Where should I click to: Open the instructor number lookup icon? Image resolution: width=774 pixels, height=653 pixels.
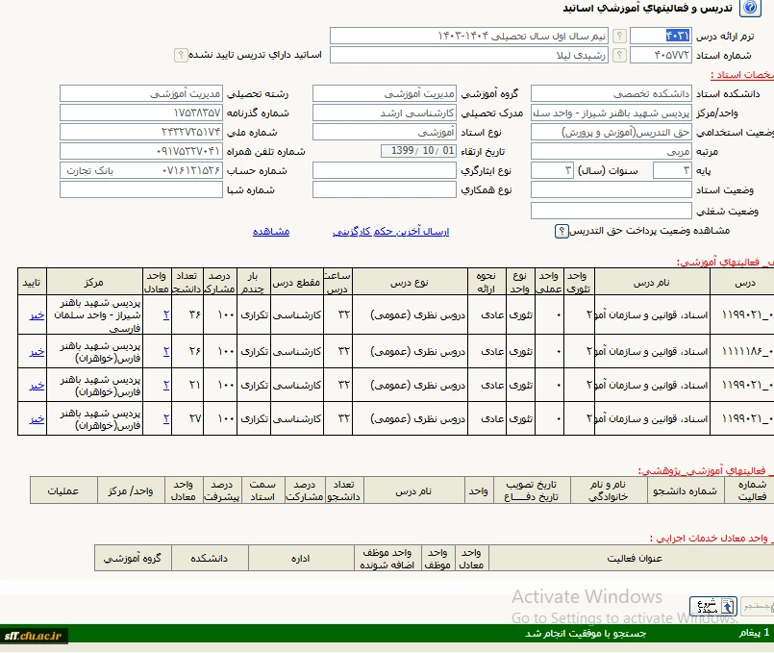[x=620, y=55]
